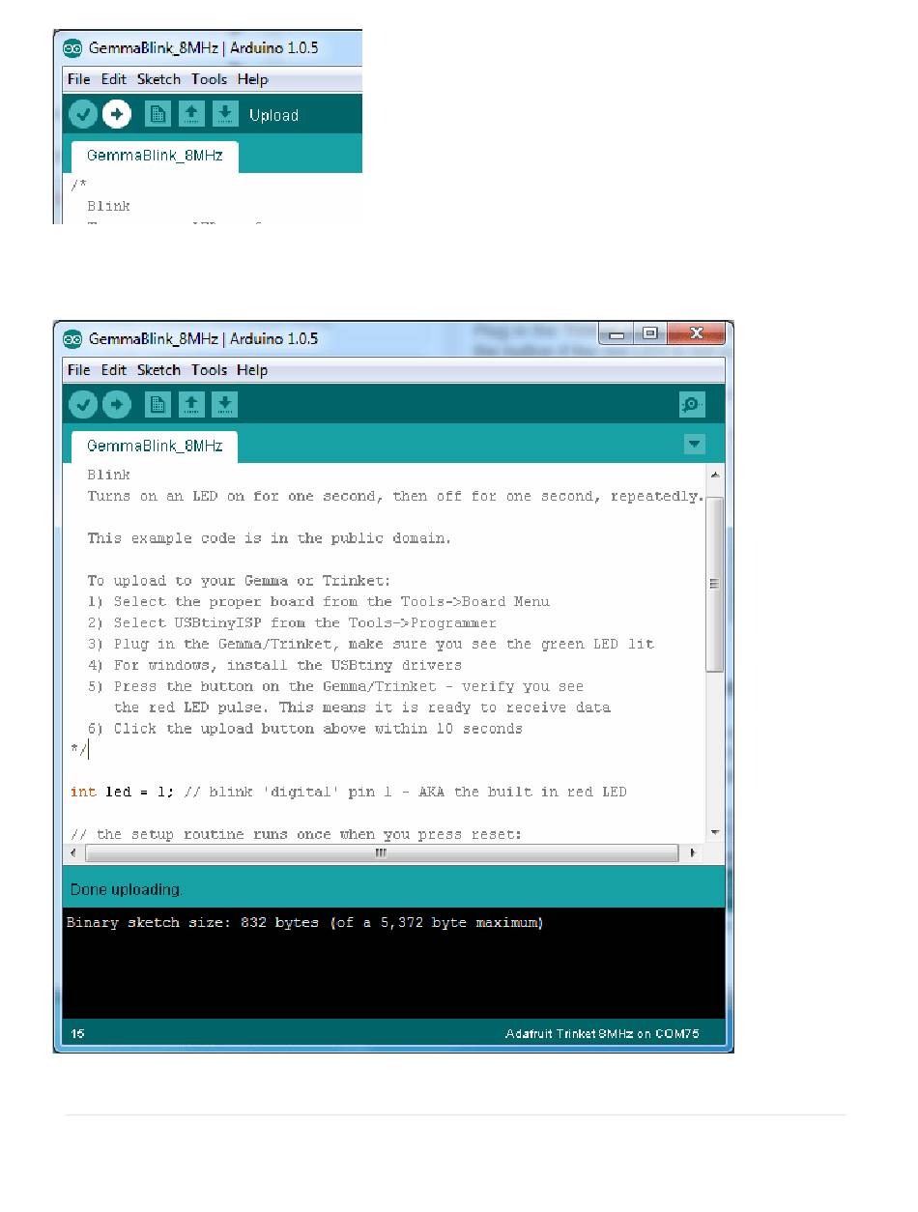This screenshot has width=918, height=1212.
Task: Open Help menu in lower full window
Action: click(252, 369)
